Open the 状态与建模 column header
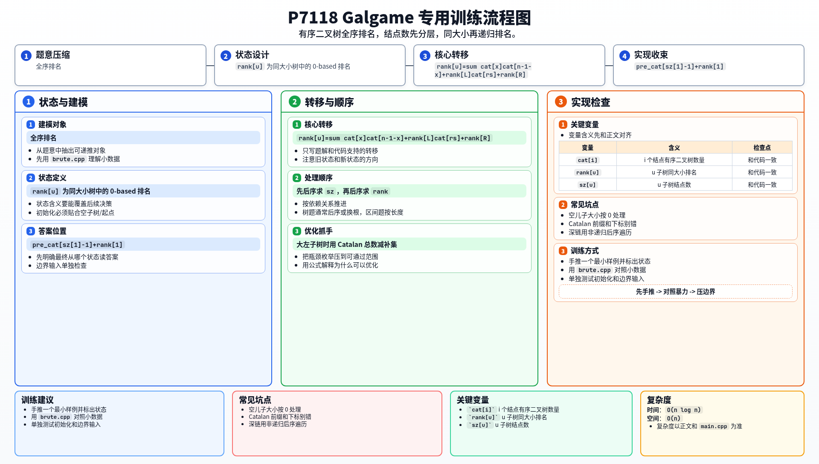Viewport: 819px width, 464px height. [x=143, y=102]
